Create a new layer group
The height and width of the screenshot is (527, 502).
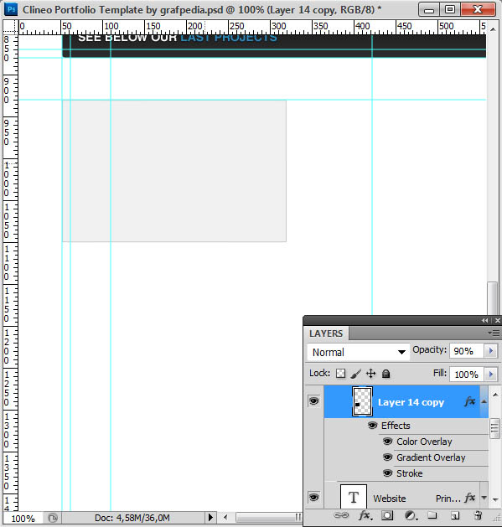[432, 515]
